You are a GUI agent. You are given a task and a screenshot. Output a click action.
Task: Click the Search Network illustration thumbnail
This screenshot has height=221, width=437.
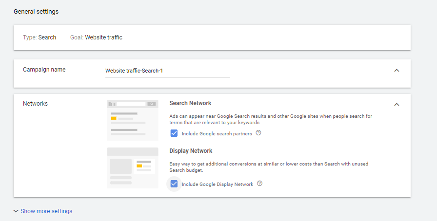pyautogui.click(x=133, y=120)
